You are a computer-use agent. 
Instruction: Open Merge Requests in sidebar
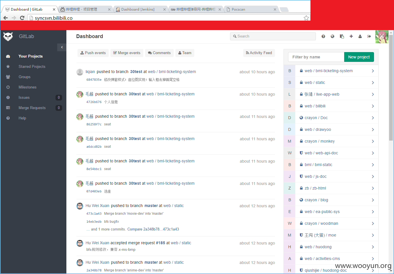pos(32,108)
